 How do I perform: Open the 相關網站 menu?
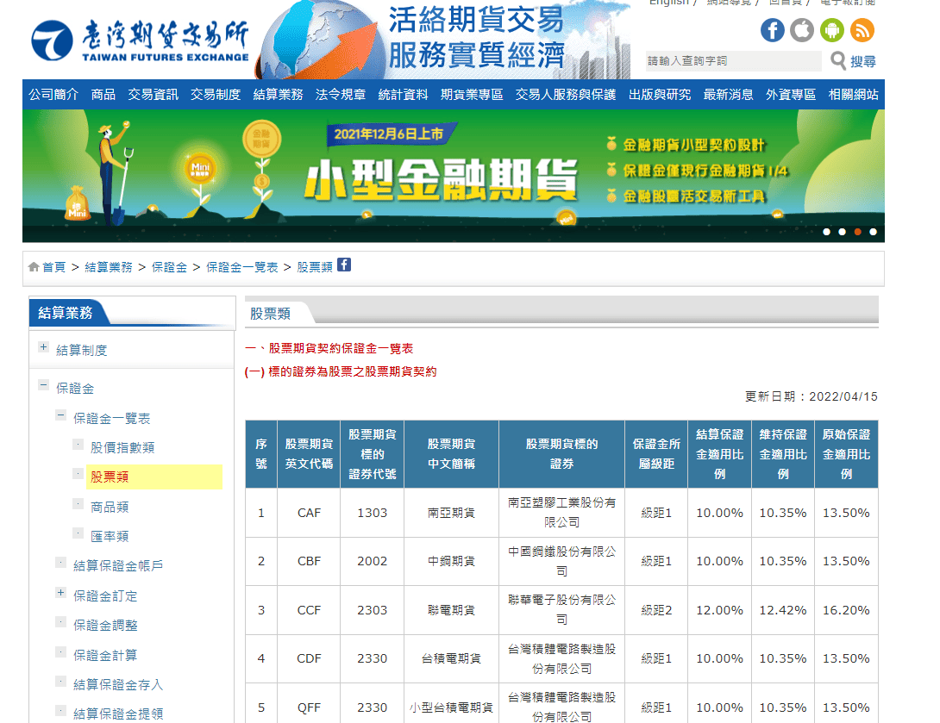point(853,95)
